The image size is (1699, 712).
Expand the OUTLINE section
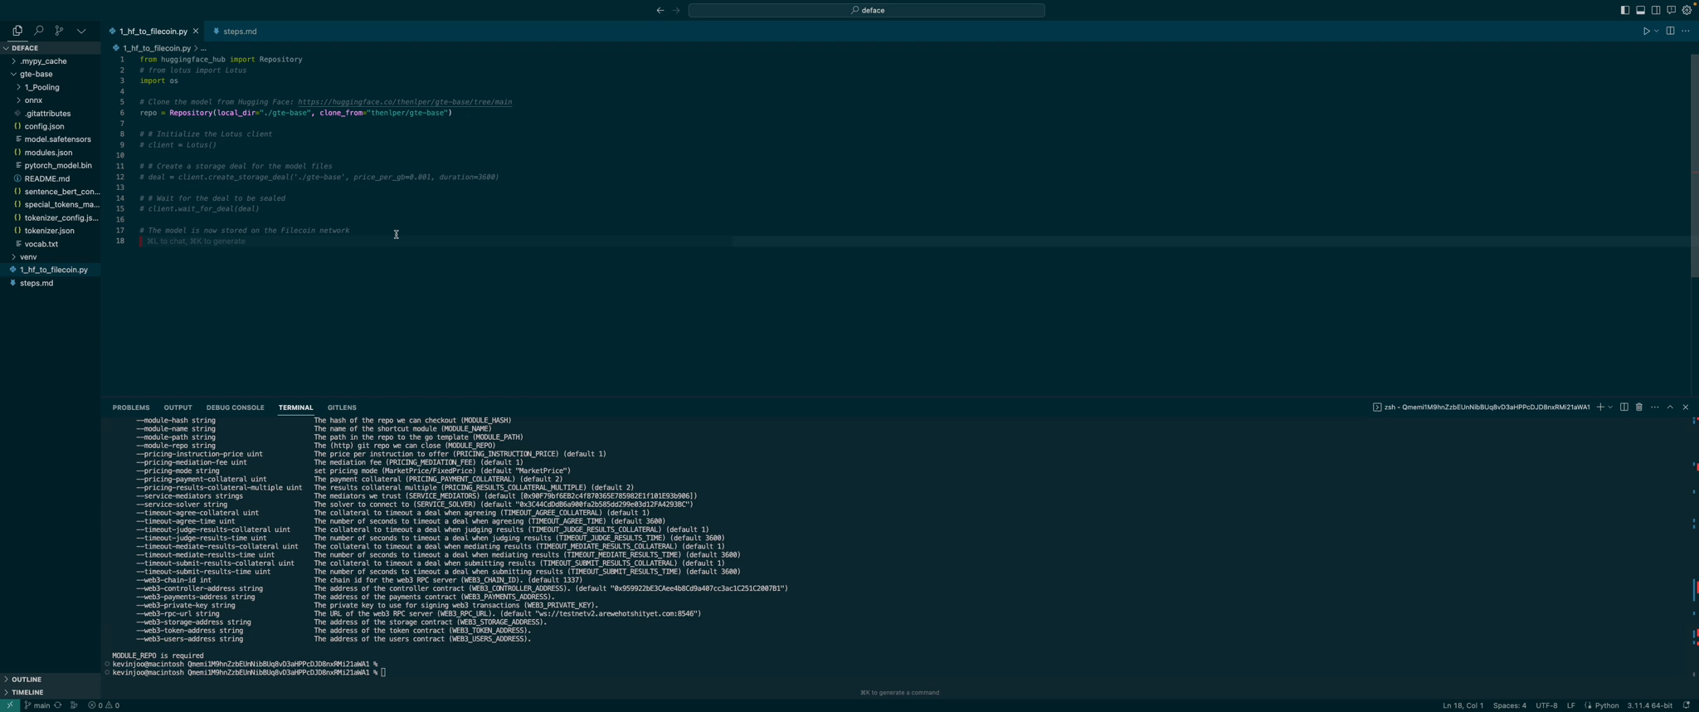pyautogui.click(x=50, y=680)
